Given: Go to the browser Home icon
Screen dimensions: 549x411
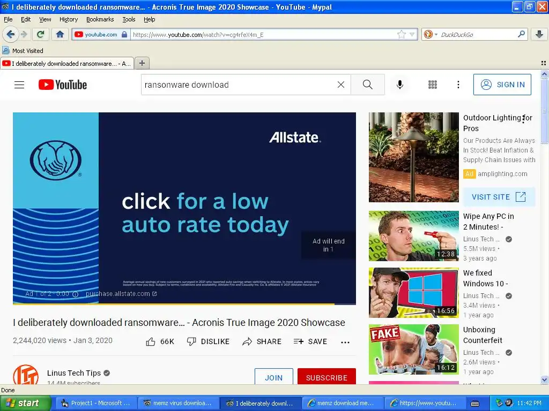Looking at the screenshot, I should (x=60, y=34).
